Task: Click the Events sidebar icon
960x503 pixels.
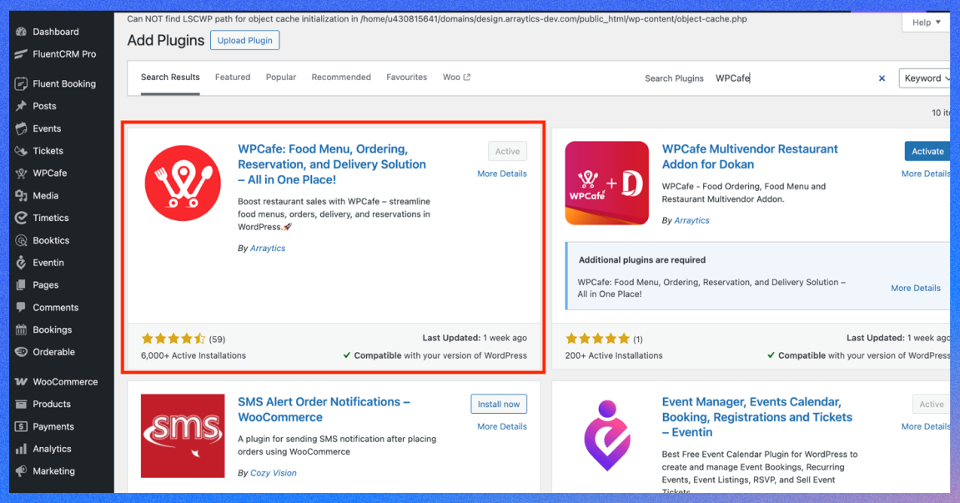Action: click(x=22, y=128)
